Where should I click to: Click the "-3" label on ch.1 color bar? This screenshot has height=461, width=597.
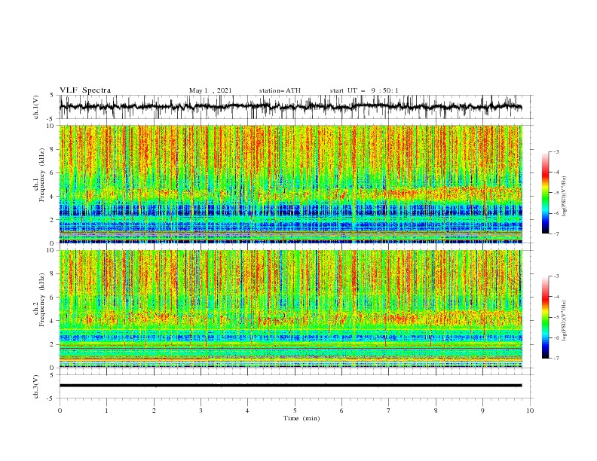(x=556, y=151)
